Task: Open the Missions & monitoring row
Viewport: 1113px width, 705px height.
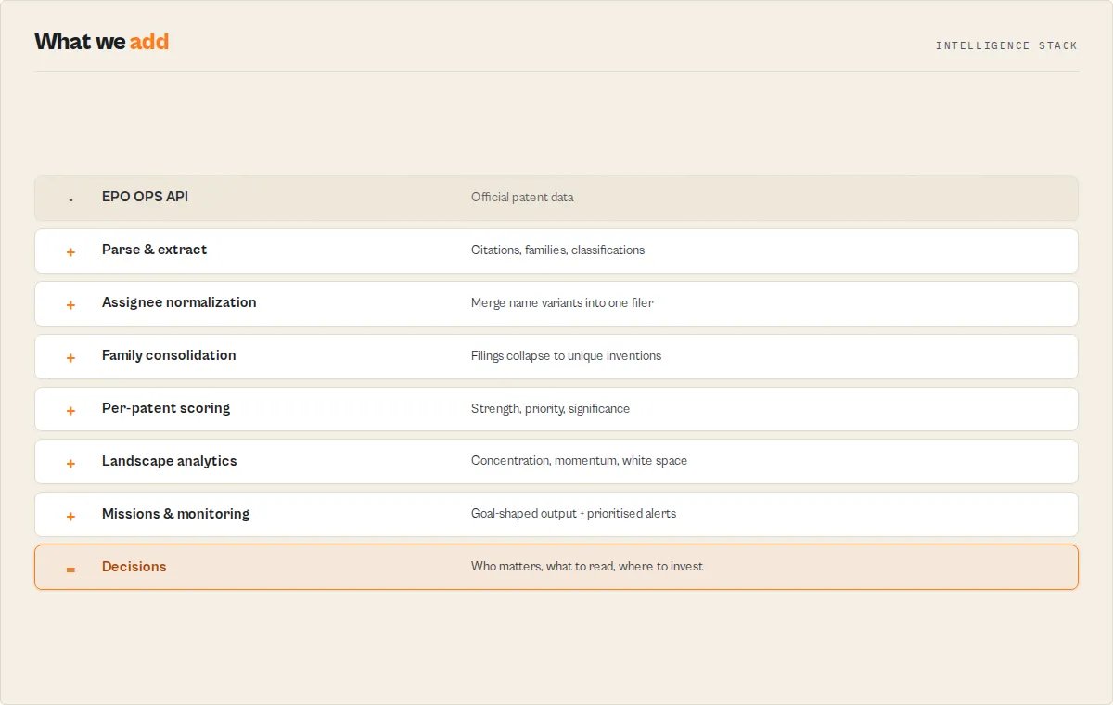Action: [556, 514]
